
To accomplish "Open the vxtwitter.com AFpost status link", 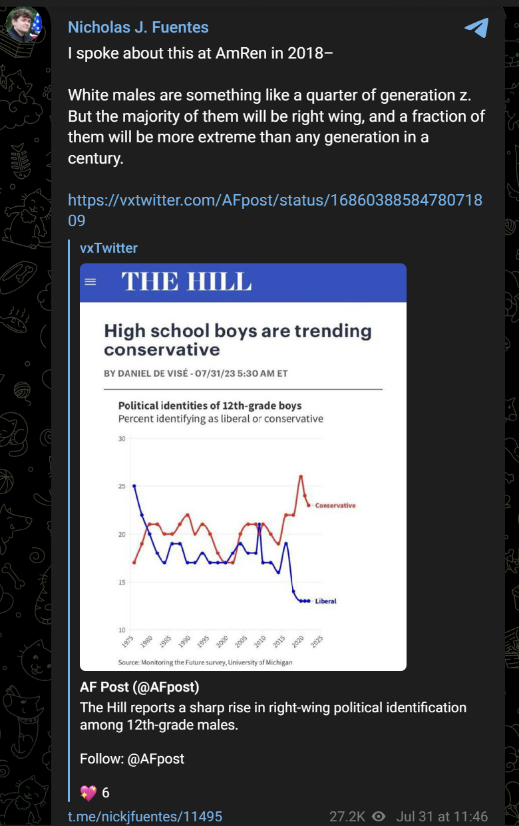I will [275, 210].
